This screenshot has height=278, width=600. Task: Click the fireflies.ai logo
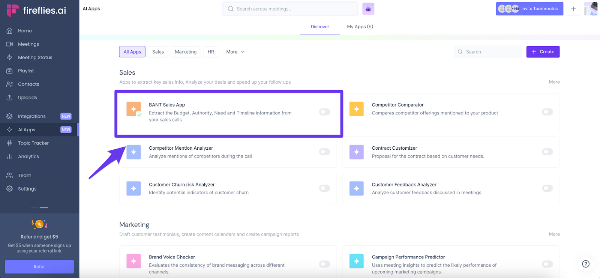(x=36, y=11)
